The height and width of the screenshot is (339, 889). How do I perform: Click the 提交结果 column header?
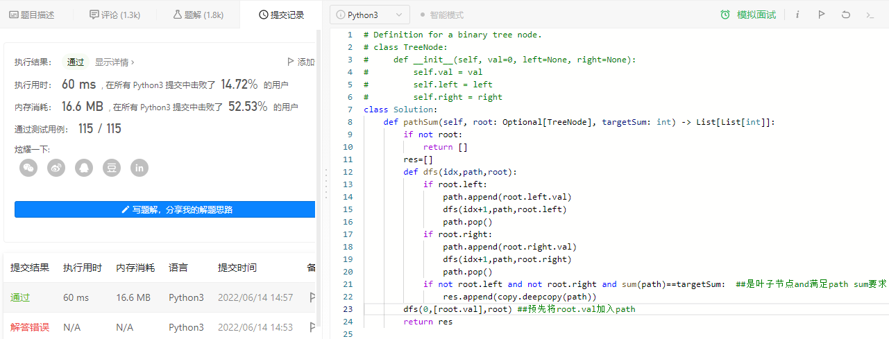[x=30, y=268]
